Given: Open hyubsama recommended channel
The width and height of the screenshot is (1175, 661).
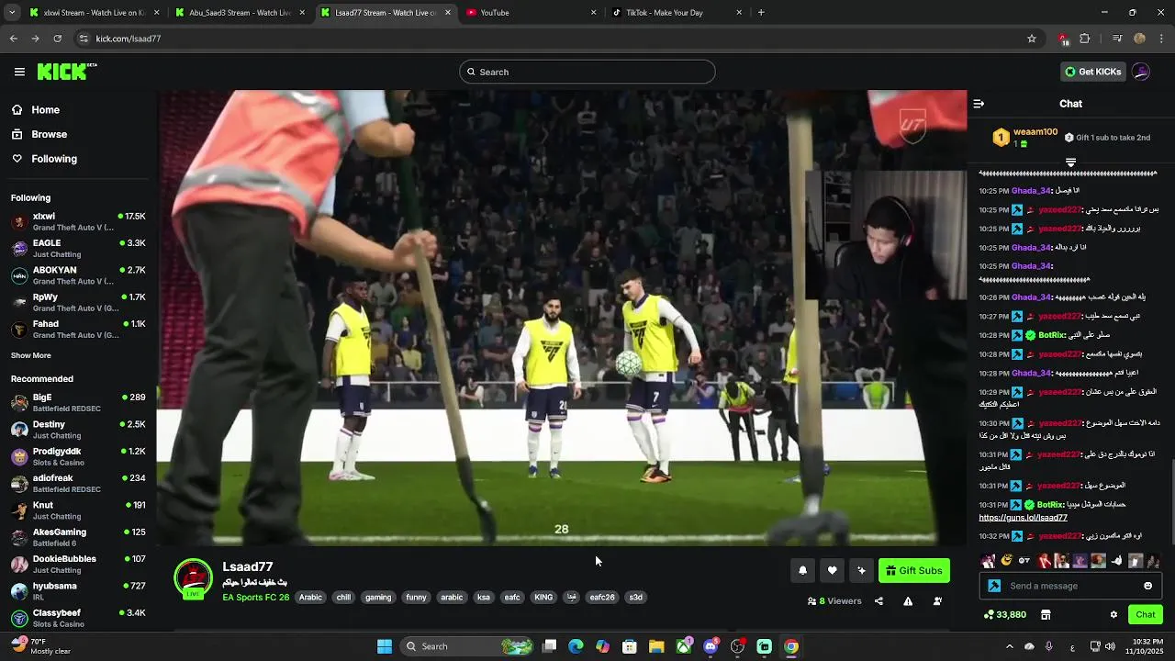Looking at the screenshot, I should [78, 591].
